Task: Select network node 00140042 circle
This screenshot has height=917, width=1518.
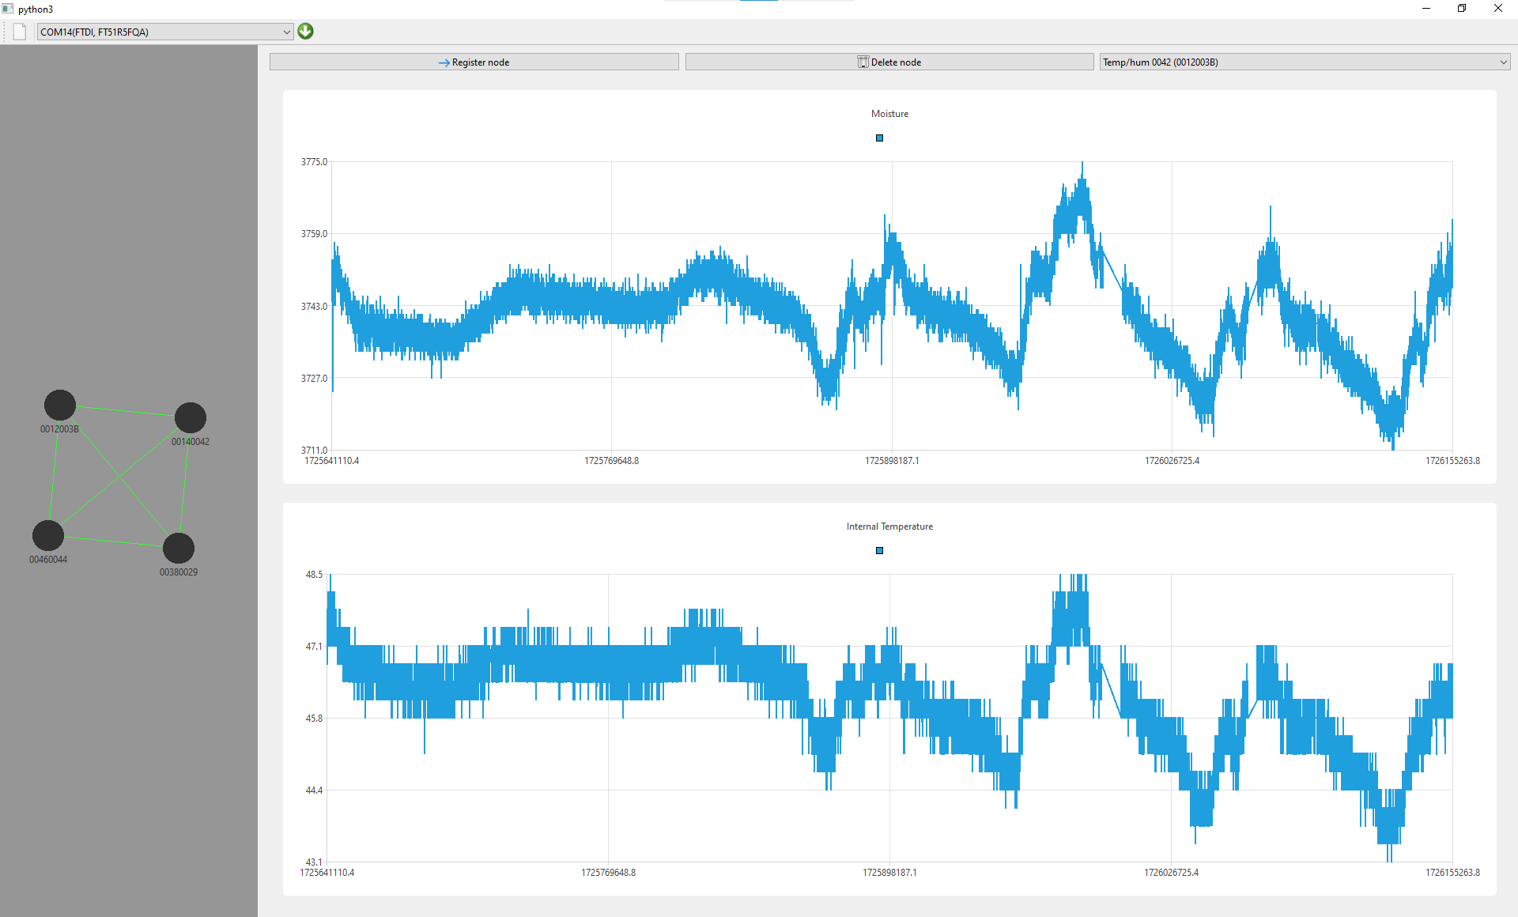Action: [x=191, y=418]
